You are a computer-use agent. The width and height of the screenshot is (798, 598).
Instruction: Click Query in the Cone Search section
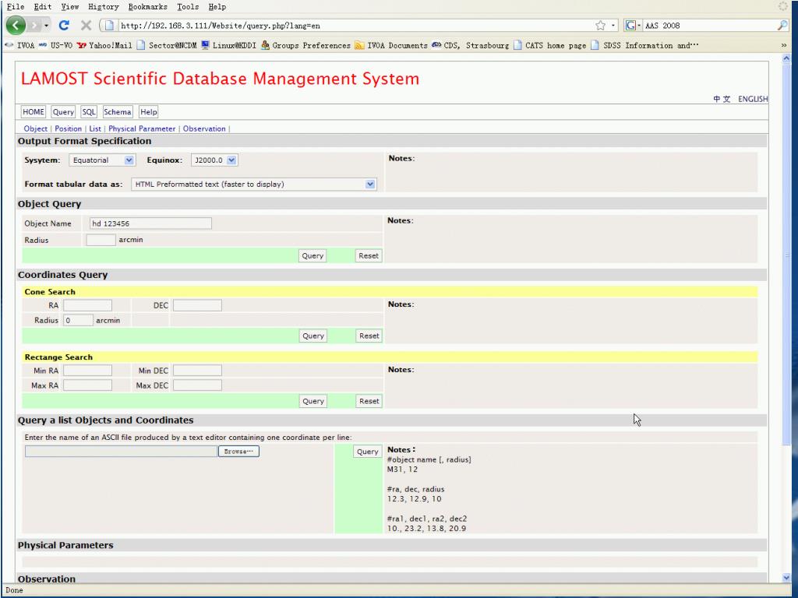click(313, 336)
